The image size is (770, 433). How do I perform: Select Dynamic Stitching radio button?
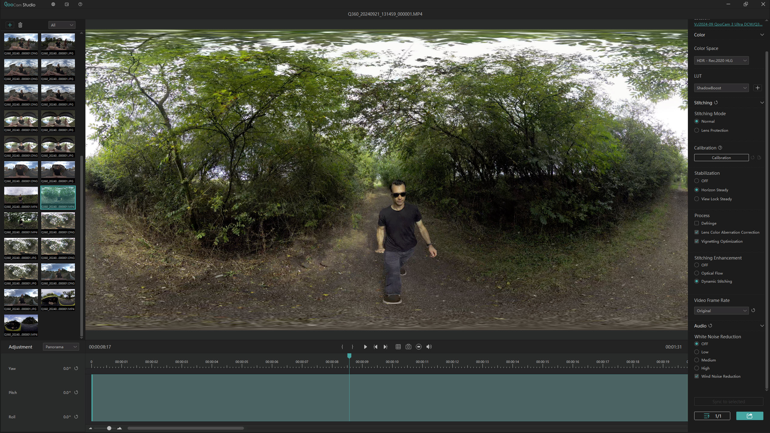[x=697, y=281]
